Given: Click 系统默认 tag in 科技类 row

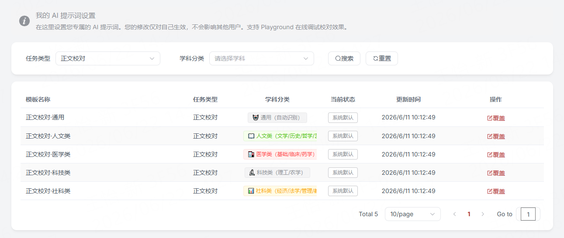Looking at the screenshot, I should click(343, 173).
